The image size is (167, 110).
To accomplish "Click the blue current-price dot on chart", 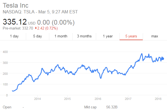I will click(x=163, y=59).
